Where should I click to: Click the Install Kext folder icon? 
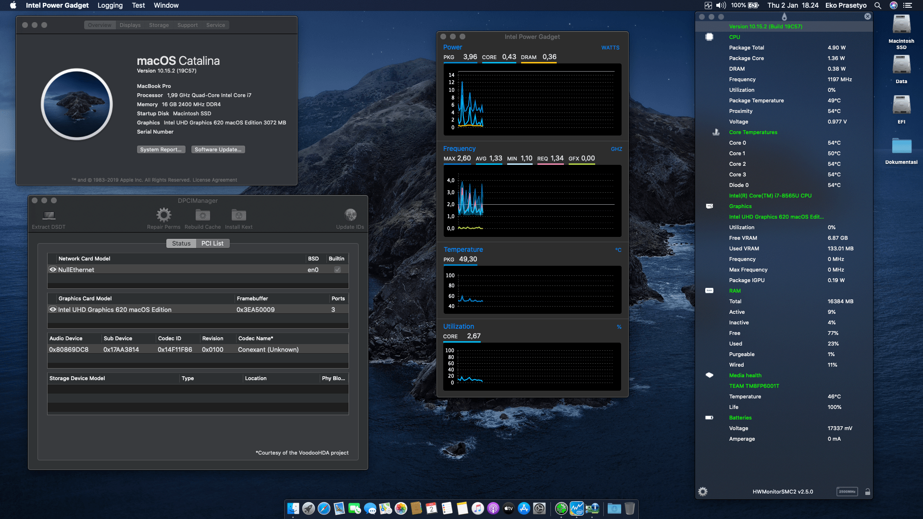[238, 215]
